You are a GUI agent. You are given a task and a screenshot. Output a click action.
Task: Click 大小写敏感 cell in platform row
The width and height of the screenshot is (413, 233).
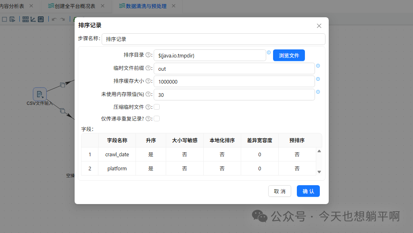point(185,168)
